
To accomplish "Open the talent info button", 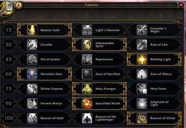I will 18,5.
